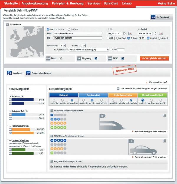The width and height of the screenshot is (177, 184).
Task: Open the Services menu item
Action: pyautogui.click(x=94, y=4)
